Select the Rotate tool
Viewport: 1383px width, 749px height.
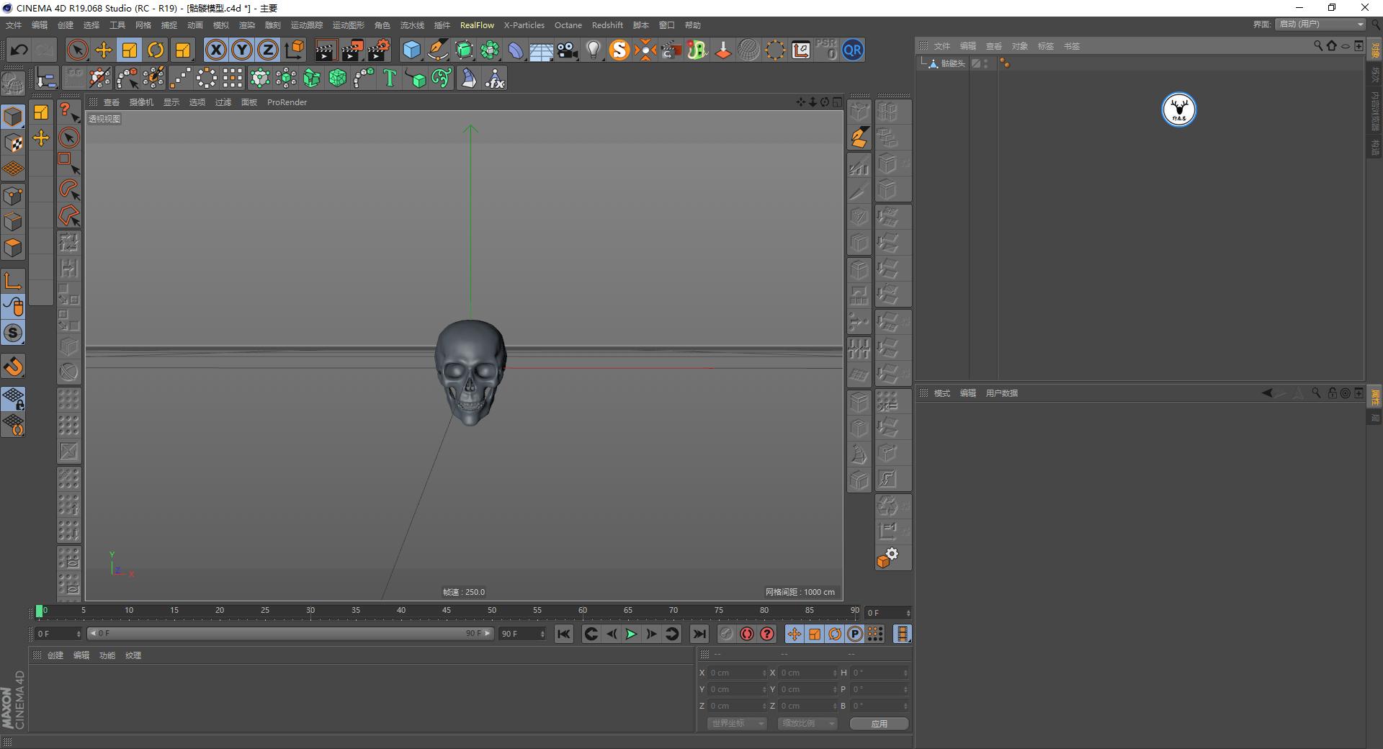point(156,50)
